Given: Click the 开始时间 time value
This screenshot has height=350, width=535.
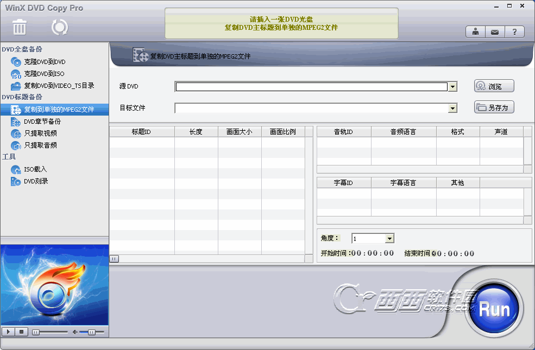Looking at the screenshot, I should pos(373,253).
